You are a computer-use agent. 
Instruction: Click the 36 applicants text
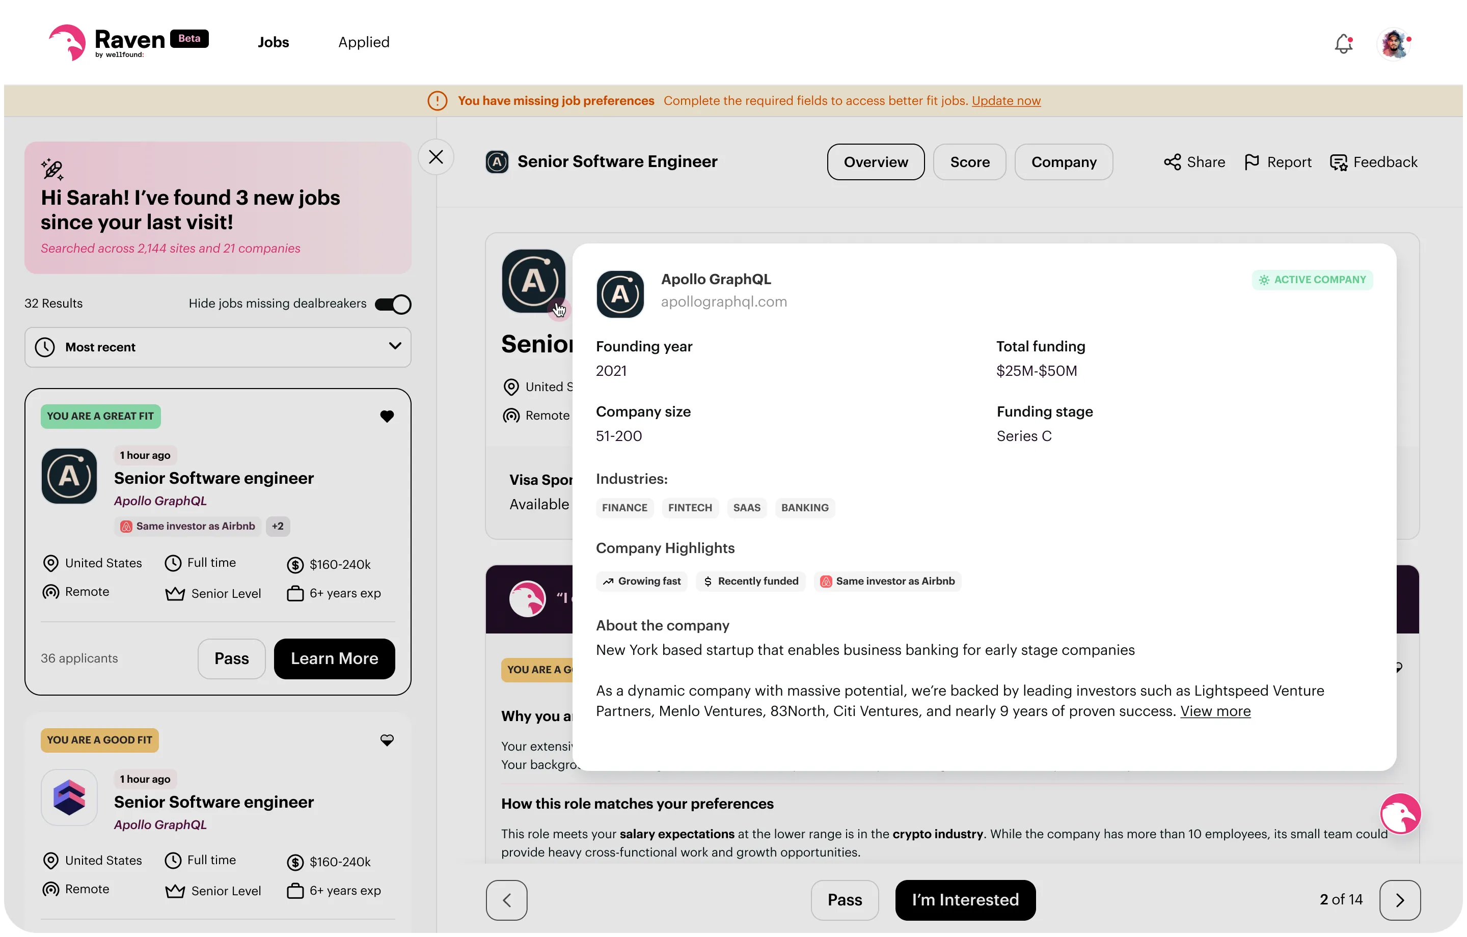[79, 658]
